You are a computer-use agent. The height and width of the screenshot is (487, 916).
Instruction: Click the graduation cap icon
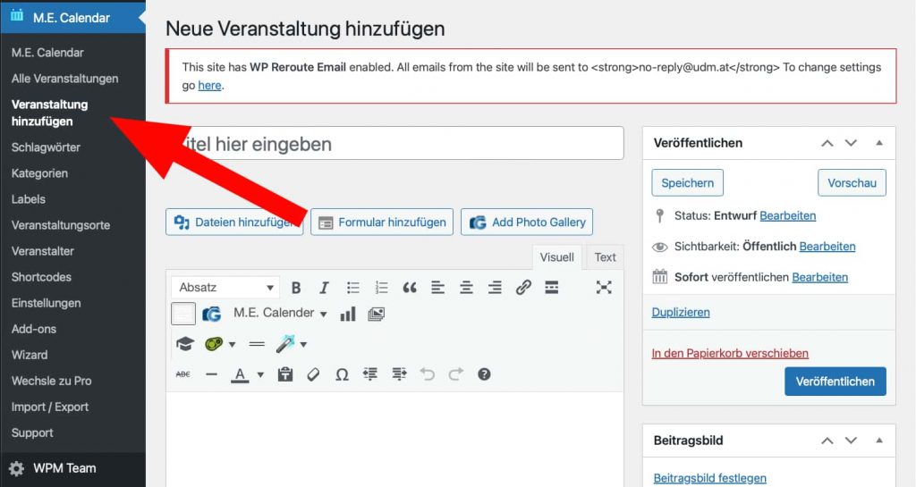pyautogui.click(x=184, y=344)
